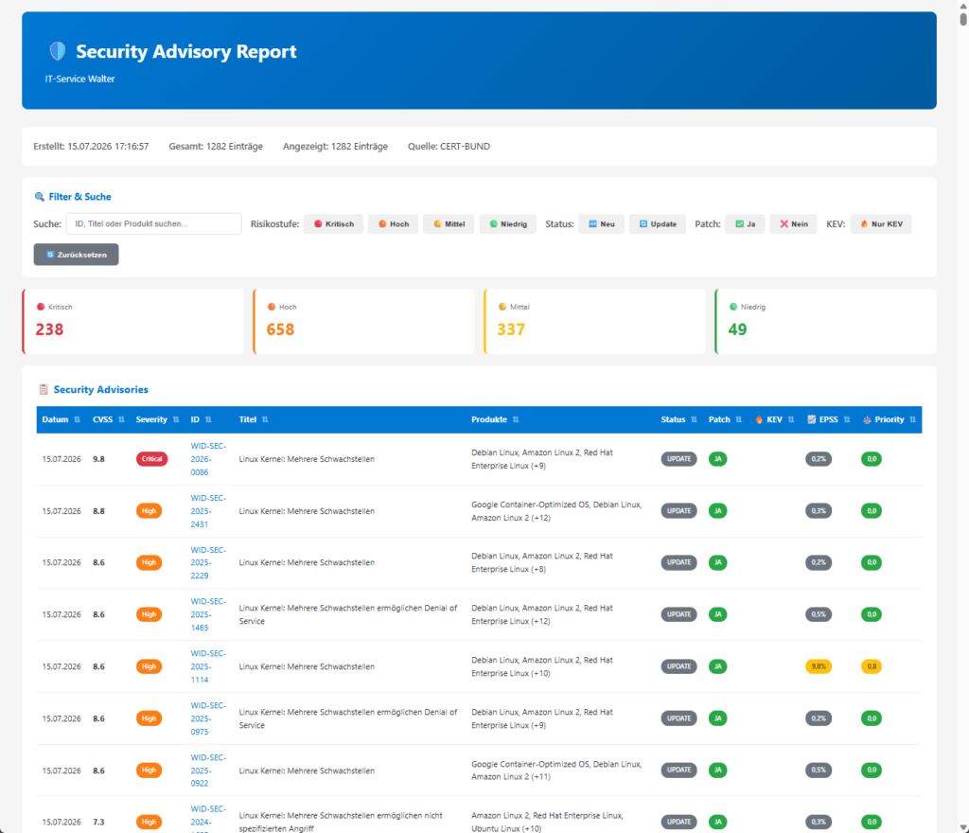The image size is (969, 833).
Task: Open advisory WID-SEC-2025-0975 link
Action: pyautogui.click(x=208, y=718)
